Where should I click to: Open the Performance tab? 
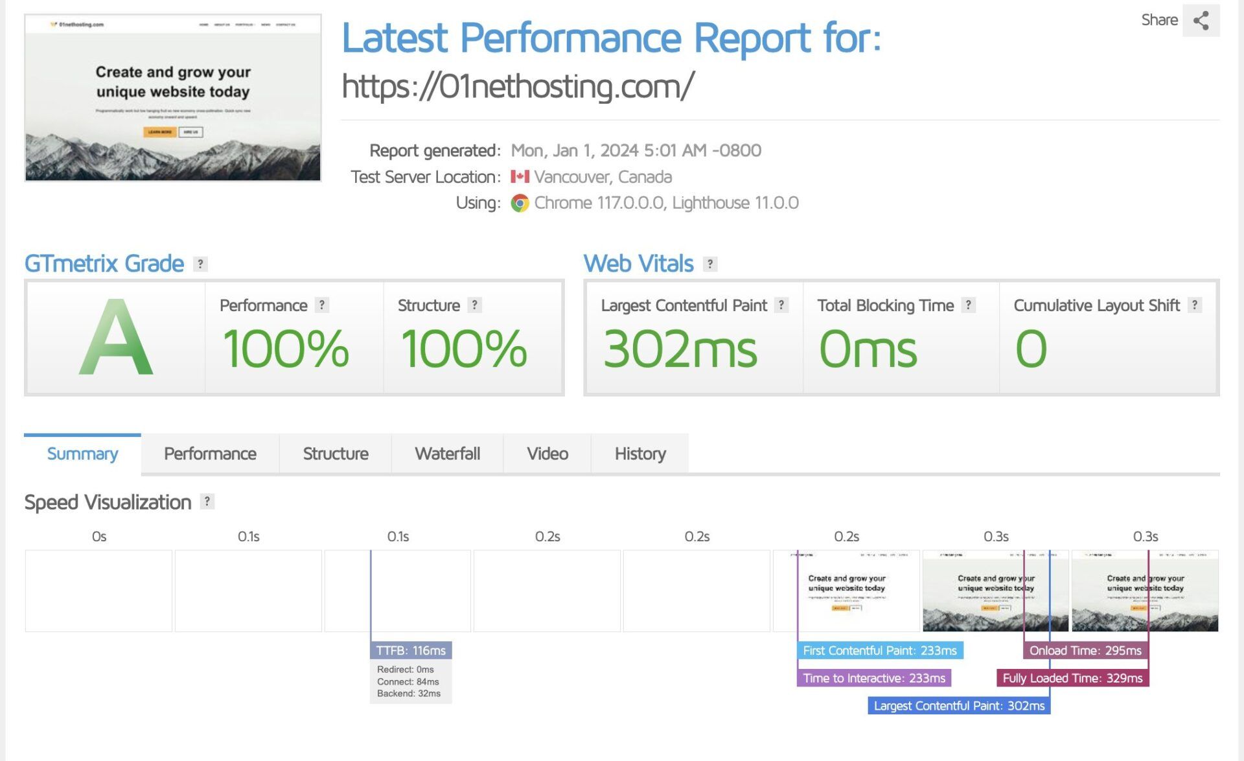[210, 453]
